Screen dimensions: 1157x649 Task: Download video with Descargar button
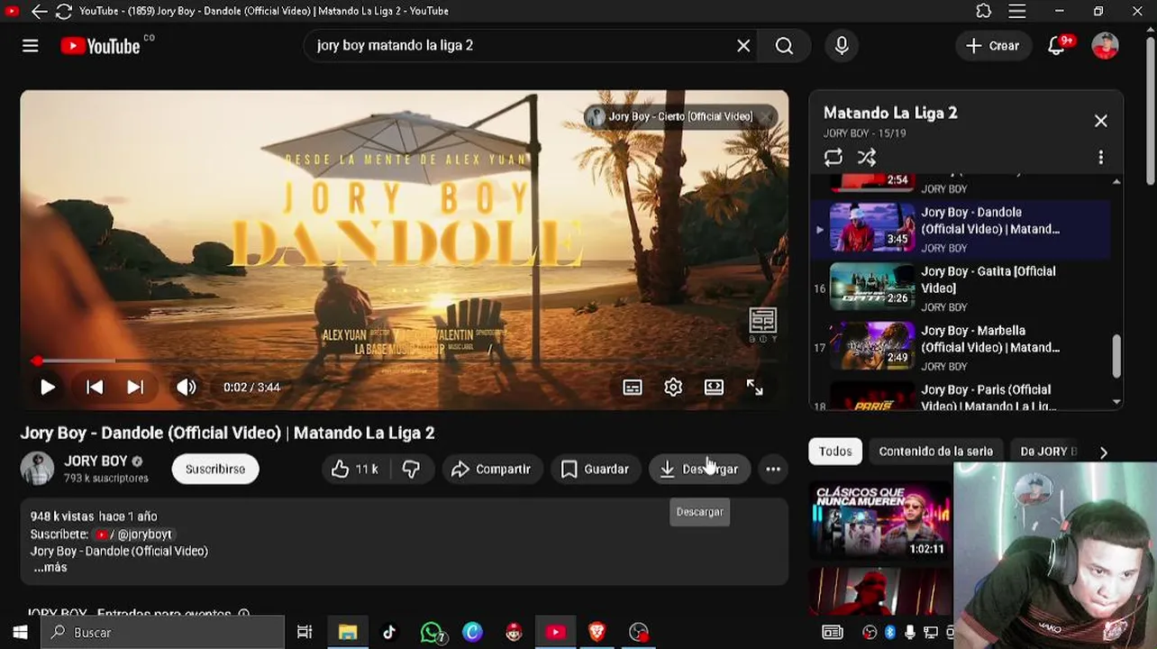click(699, 469)
